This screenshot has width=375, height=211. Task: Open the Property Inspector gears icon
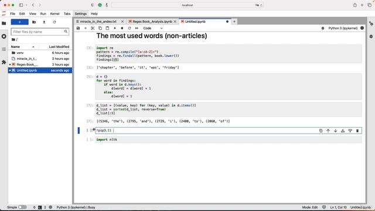[x=371, y=23]
